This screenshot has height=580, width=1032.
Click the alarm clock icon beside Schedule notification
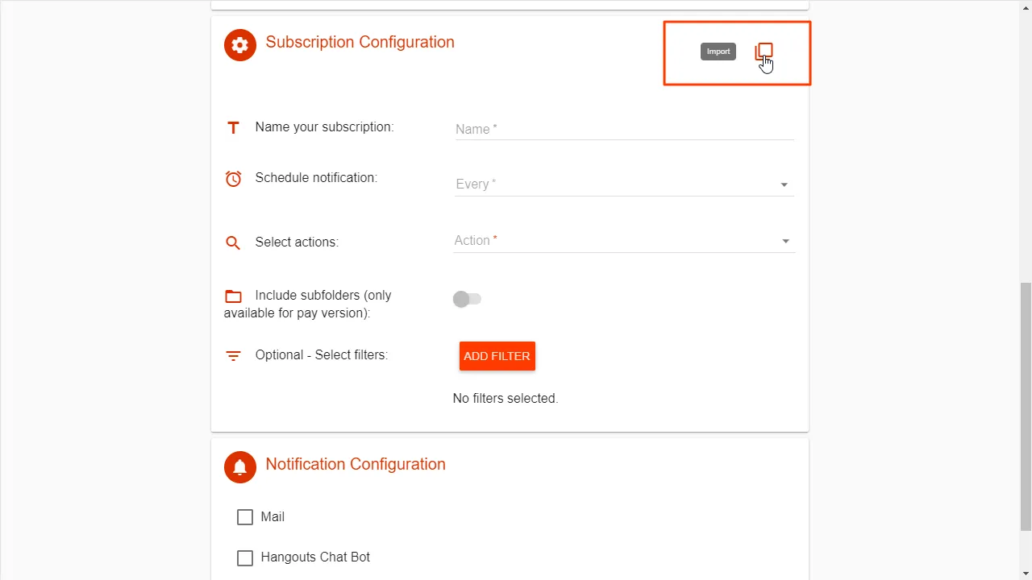tap(233, 179)
